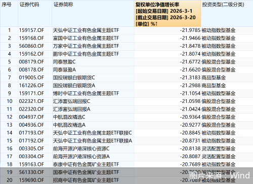Select code cell 159162.OF
Viewport: 253px width, 184px height.
31,54
